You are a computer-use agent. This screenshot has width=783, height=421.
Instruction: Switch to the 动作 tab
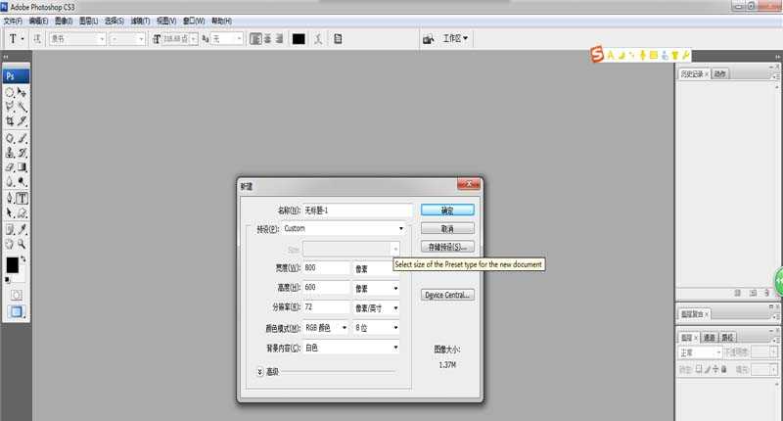coord(720,73)
